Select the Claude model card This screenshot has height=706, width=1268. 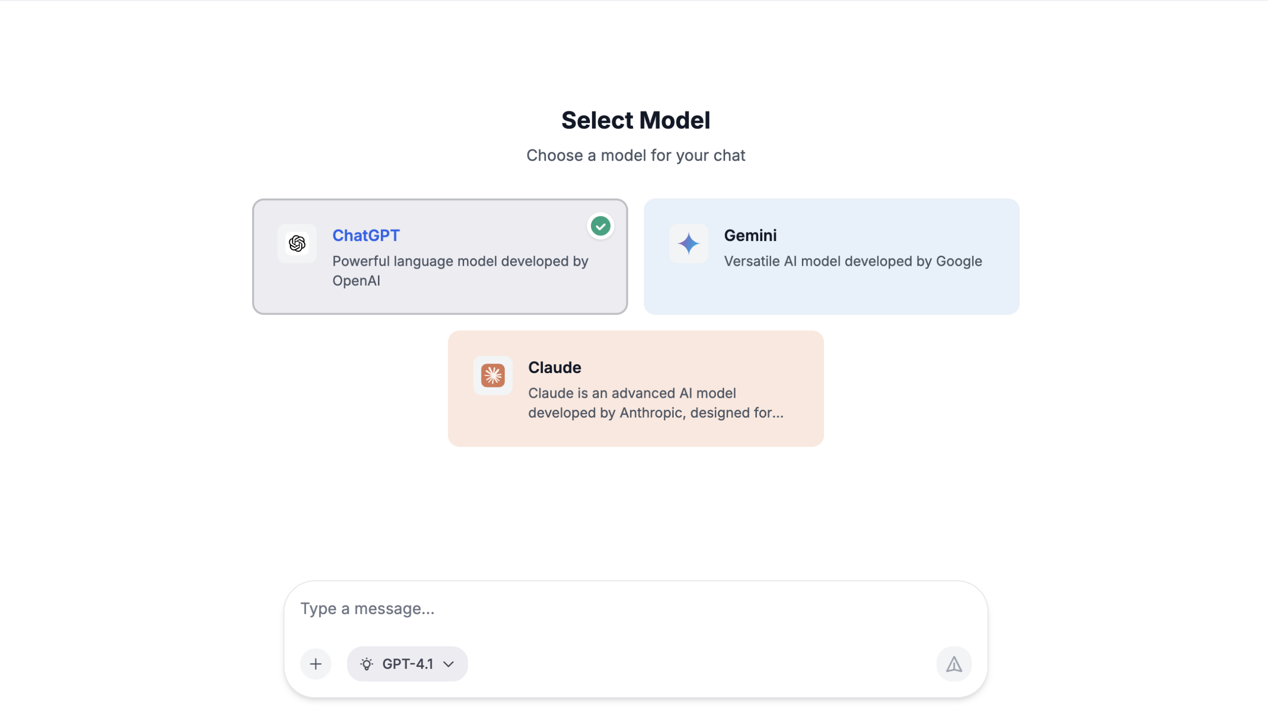[635, 388]
